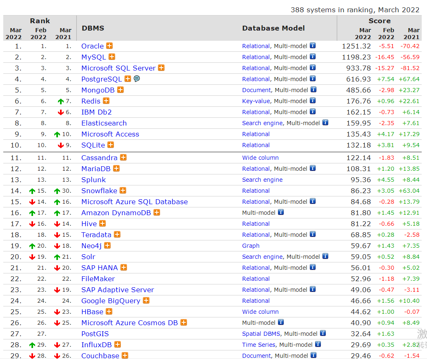
Task: Click the plus icon beside MongoDB
Action: pyautogui.click(x=120, y=90)
